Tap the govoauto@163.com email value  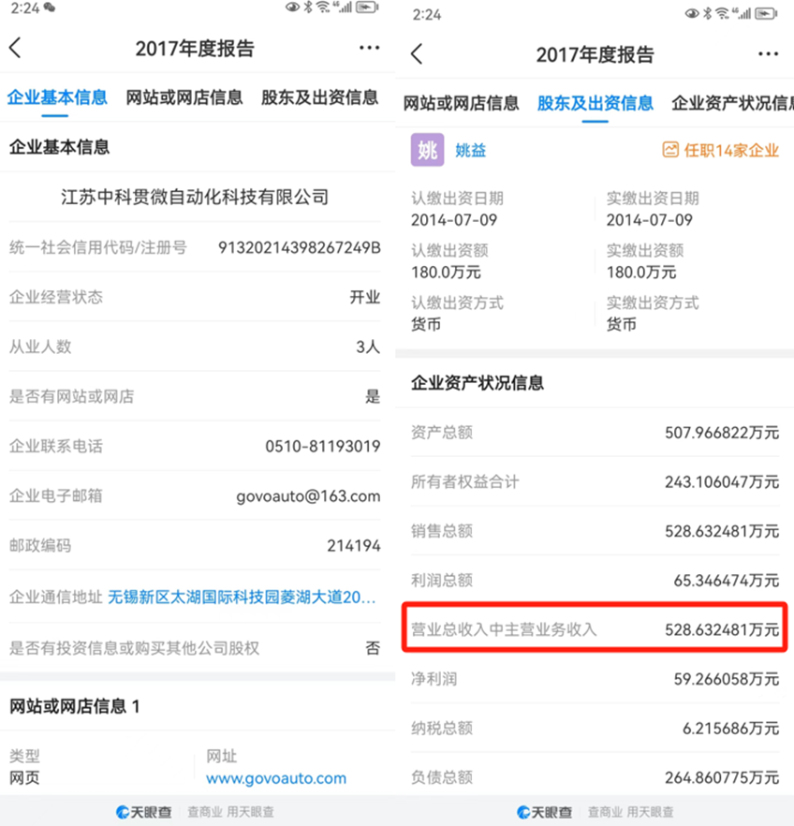pyautogui.click(x=308, y=496)
